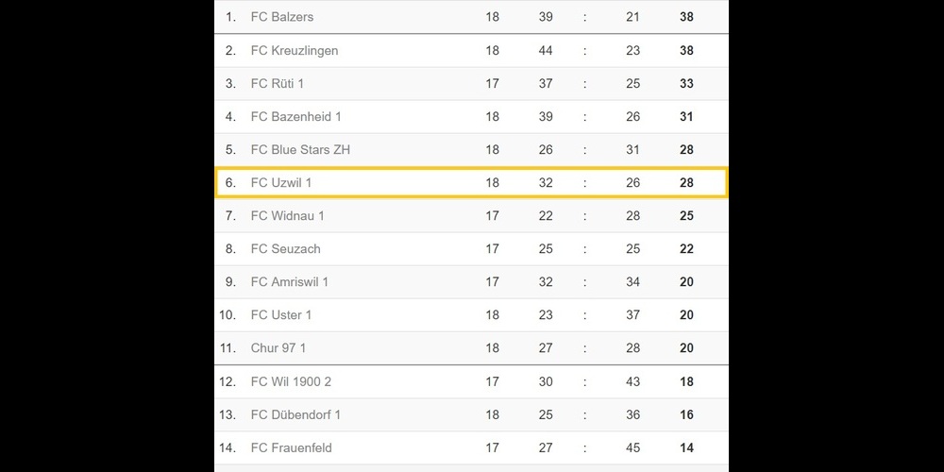This screenshot has width=944, height=472.
Task: Open the FC Bazenheid 1 team page
Action: tap(295, 116)
